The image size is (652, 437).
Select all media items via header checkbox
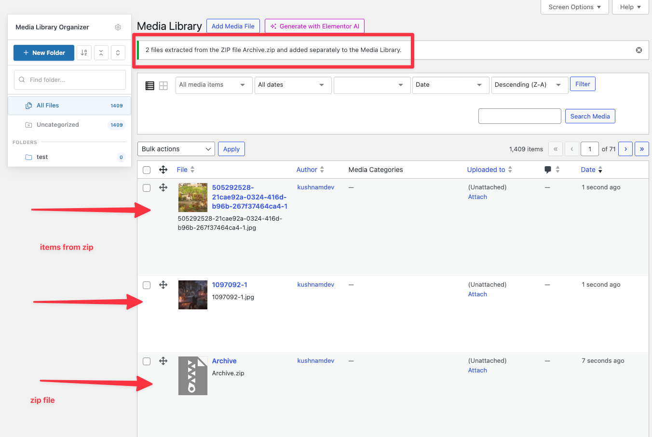147,170
